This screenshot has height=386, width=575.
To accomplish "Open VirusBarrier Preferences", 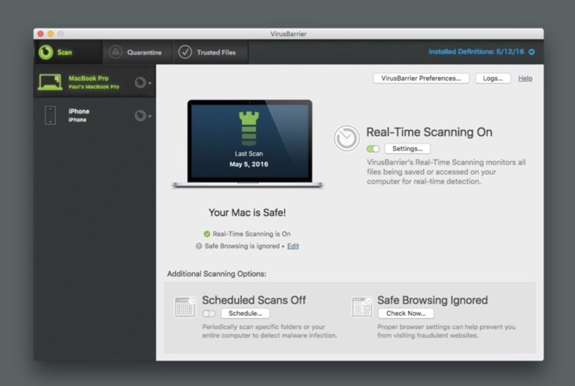I will pyautogui.click(x=421, y=78).
